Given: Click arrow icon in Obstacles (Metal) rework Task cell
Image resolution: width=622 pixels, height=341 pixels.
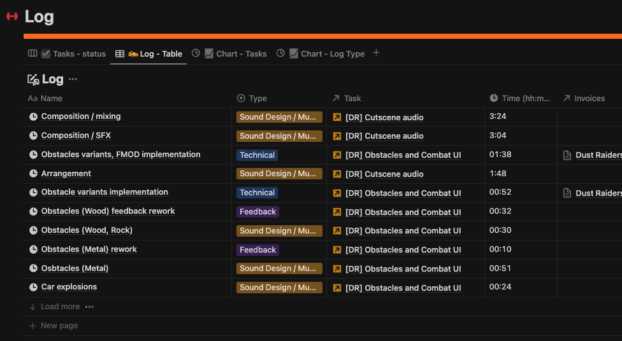Looking at the screenshot, I should click(336, 250).
